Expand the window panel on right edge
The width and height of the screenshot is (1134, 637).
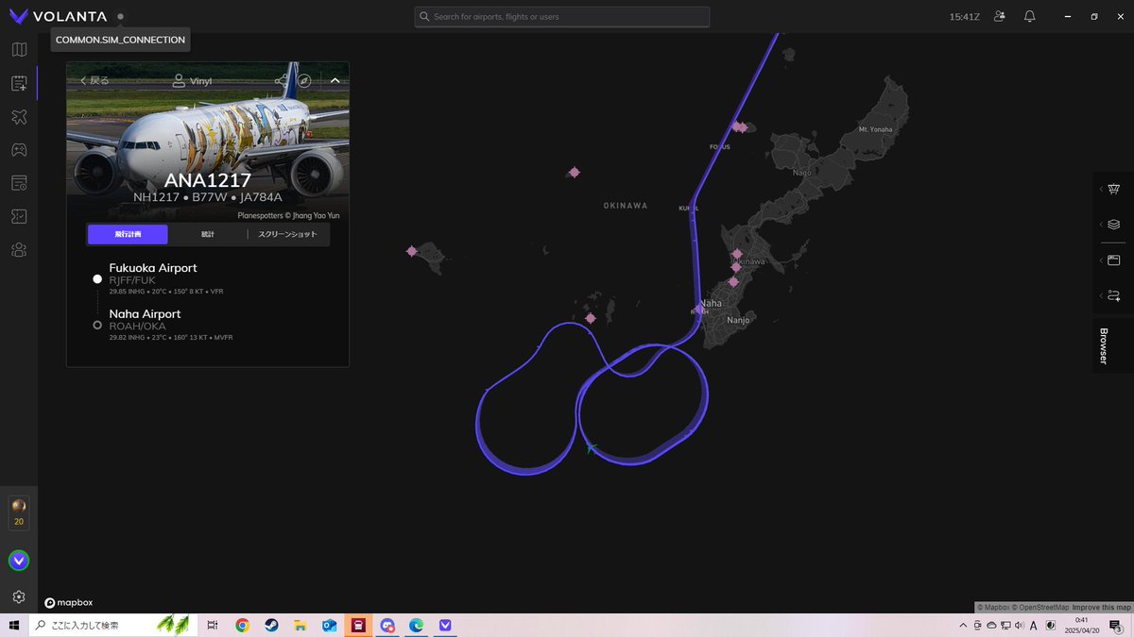coord(1113,260)
